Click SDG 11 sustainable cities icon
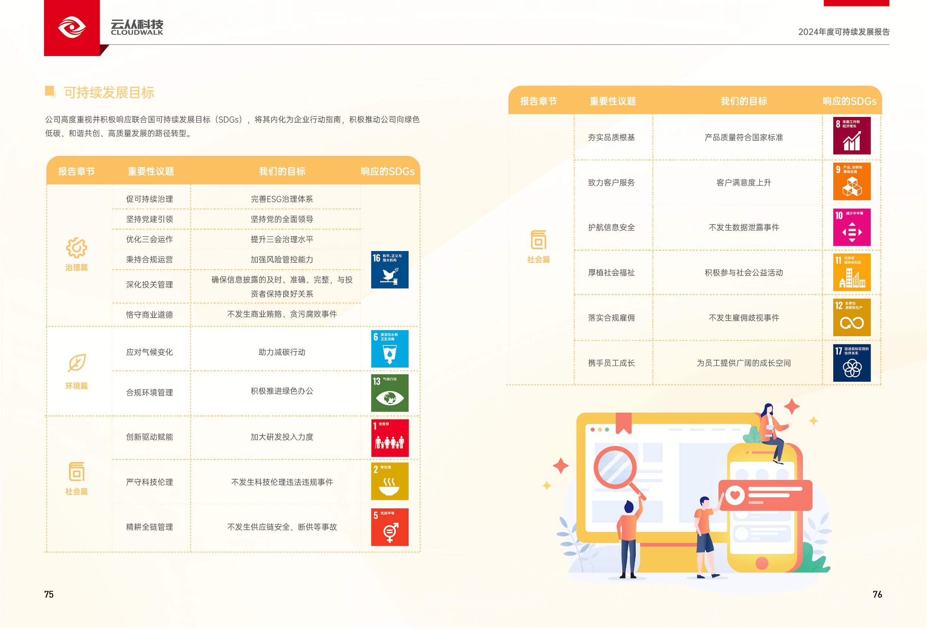Image resolution: width=927 pixels, height=629 pixels. [851, 272]
